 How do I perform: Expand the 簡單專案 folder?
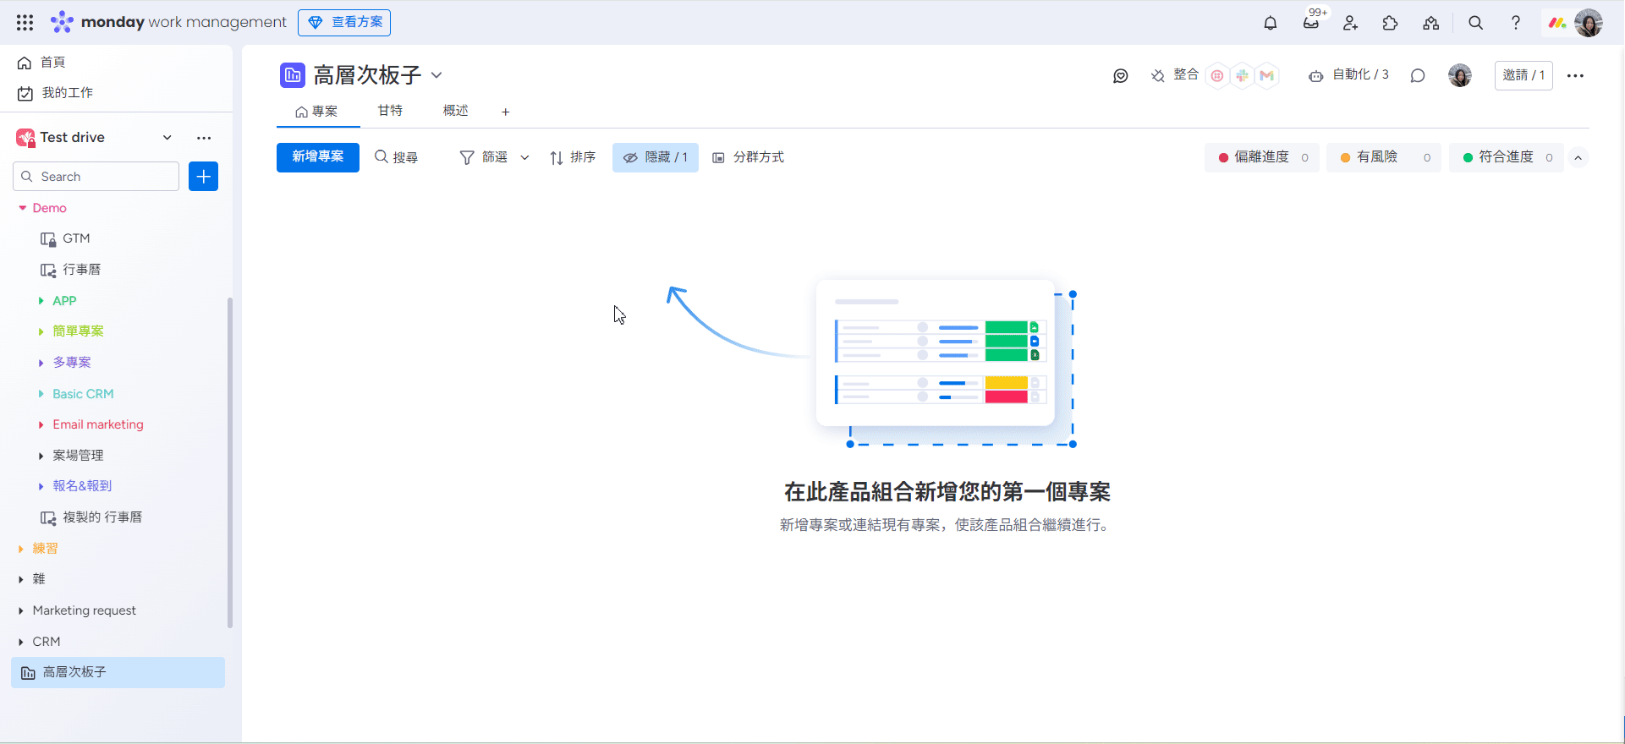pyautogui.click(x=41, y=331)
